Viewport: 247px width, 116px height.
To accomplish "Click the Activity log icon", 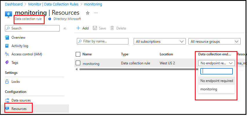I will point(7,46).
